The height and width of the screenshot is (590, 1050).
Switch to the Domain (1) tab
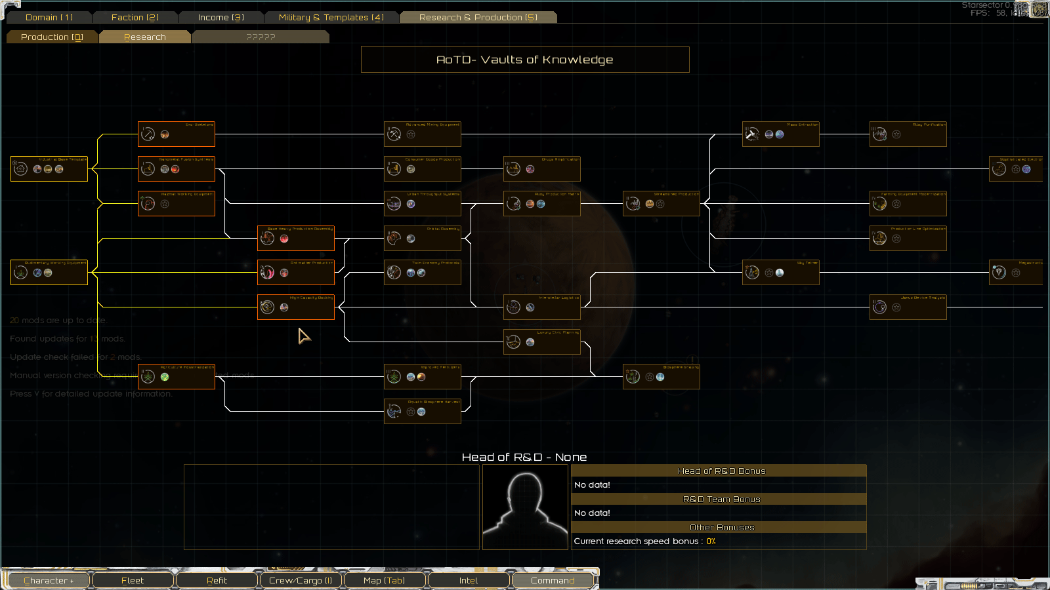tap(49, 17)
